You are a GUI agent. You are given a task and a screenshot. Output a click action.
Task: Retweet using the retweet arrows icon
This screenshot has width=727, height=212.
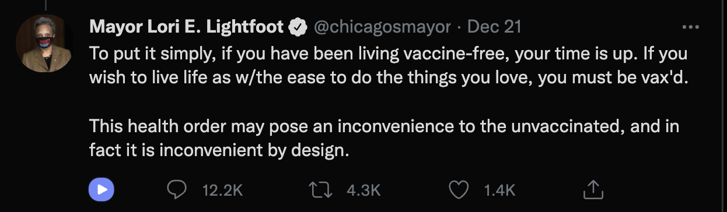320,189
